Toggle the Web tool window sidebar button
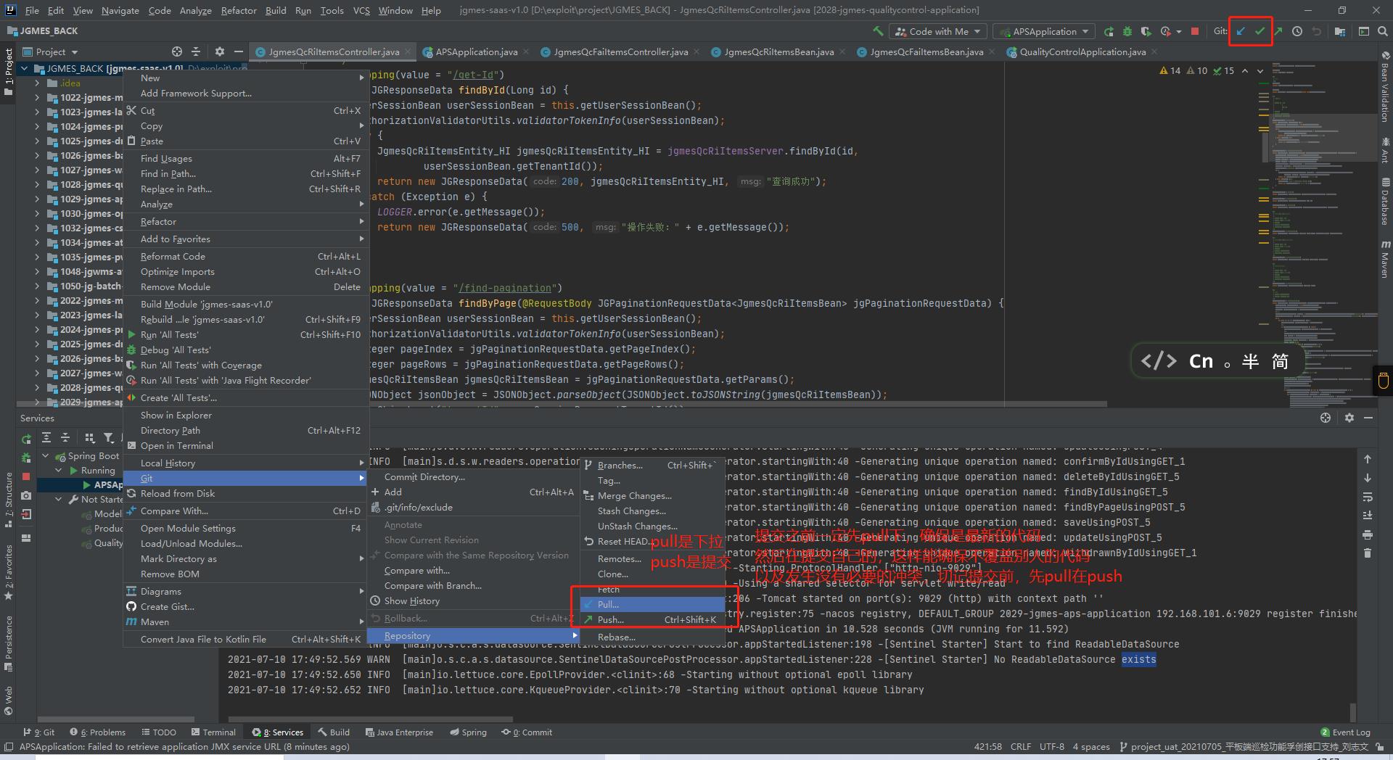The width and height of the screenshot is (1393, 760). coord(9,700)
